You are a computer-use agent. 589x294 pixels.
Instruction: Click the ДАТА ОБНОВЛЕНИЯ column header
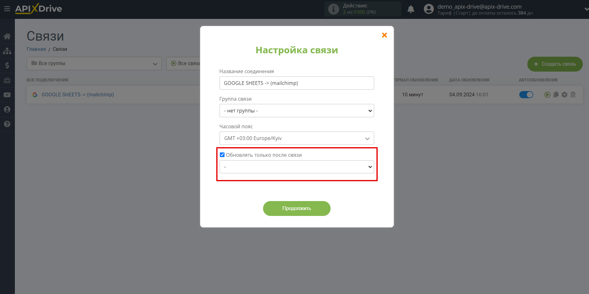pos(469,80)
